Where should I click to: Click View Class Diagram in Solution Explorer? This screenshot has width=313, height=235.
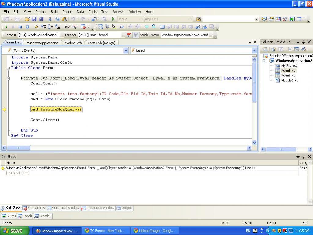point(304,49)
